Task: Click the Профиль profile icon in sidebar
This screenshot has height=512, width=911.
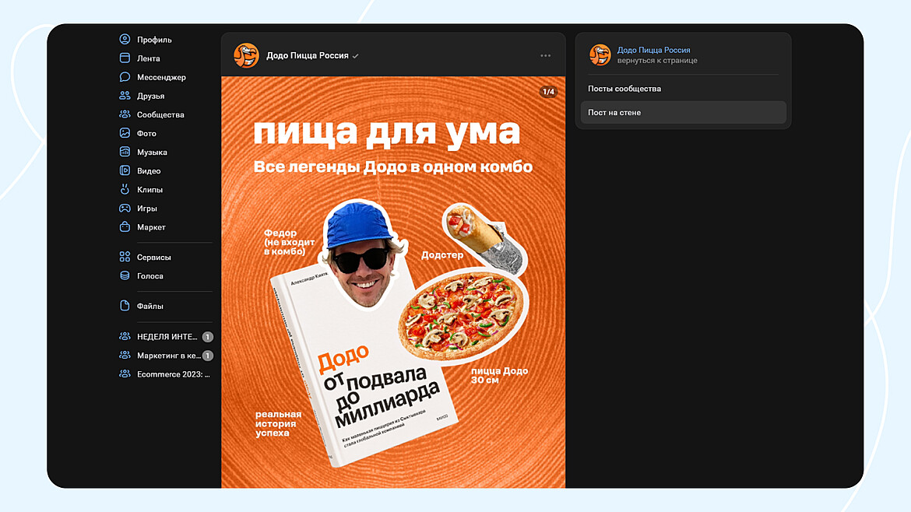Action: (125, 40)
